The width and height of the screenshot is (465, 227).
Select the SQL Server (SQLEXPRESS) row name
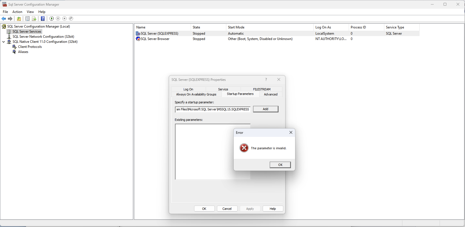tap(159, 34)
